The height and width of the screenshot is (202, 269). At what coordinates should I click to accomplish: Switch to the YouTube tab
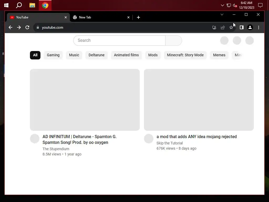(x=38, y=17)
